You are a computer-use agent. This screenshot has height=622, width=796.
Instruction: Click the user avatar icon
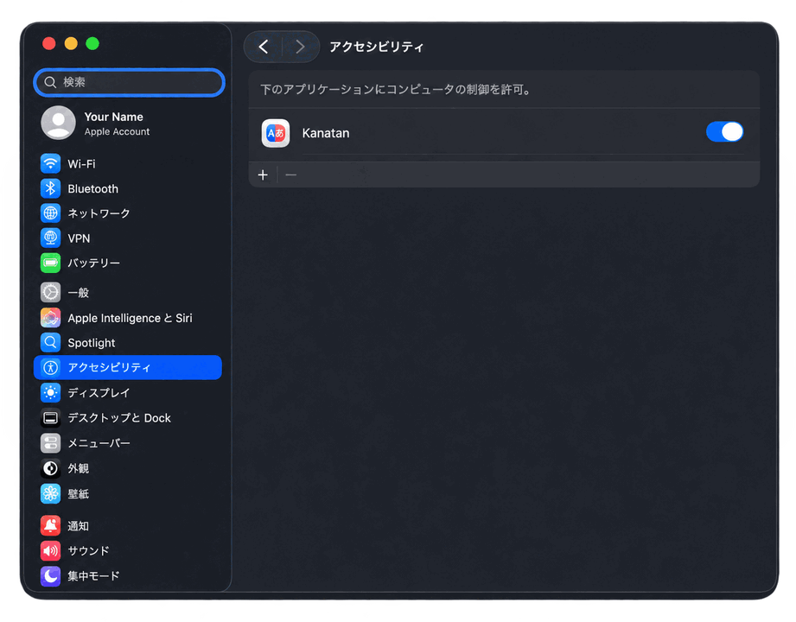coord(59,123)
